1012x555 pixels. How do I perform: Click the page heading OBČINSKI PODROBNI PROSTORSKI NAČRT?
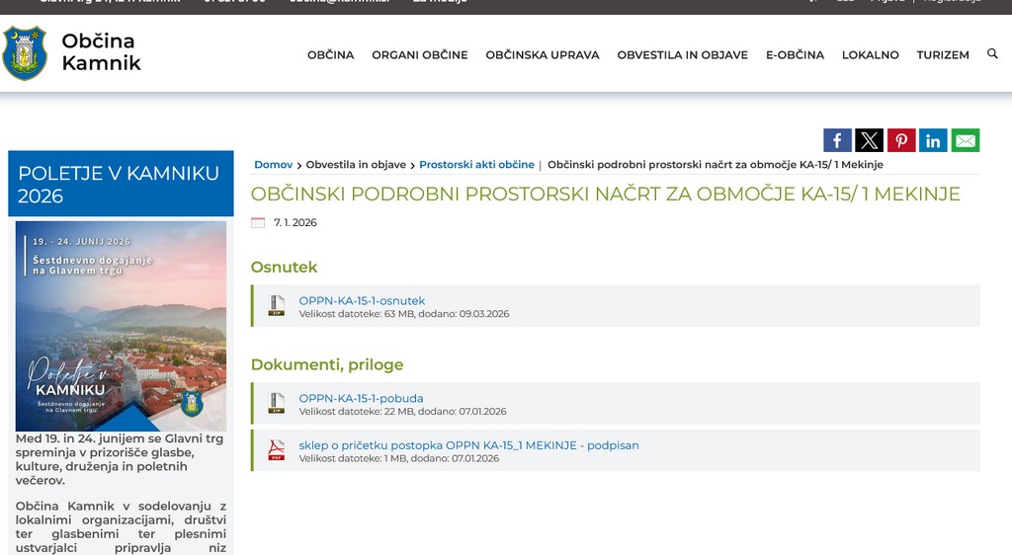click(606, 194)
